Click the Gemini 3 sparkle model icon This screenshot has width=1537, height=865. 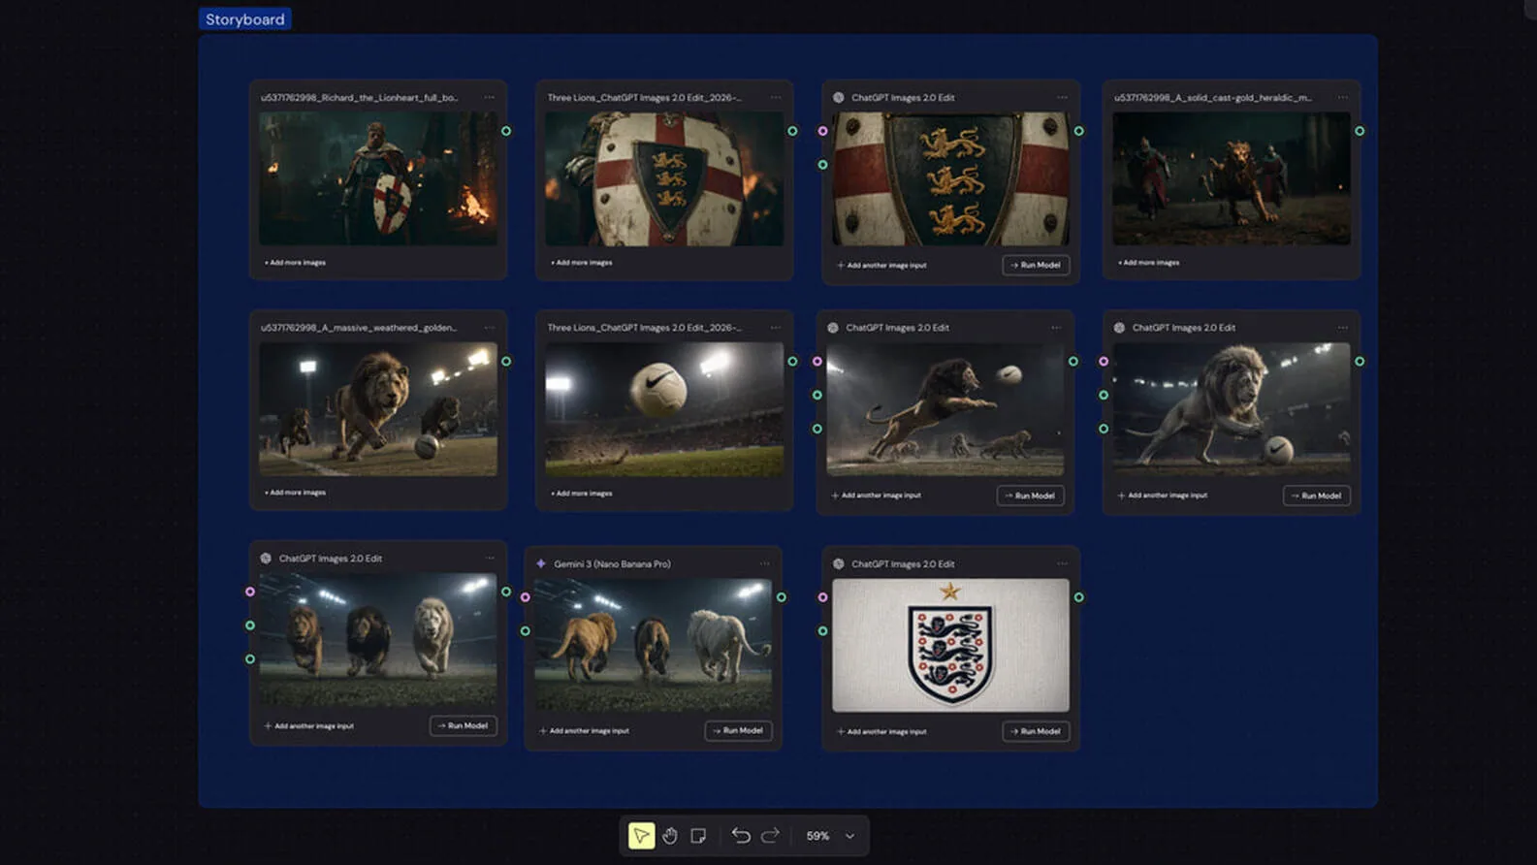tap(541, 563)
